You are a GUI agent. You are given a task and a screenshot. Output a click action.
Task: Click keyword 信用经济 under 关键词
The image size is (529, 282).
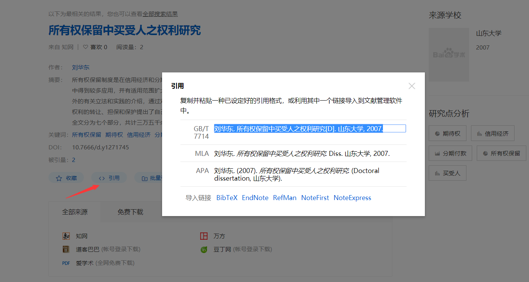pyautogui.click(x=139, y=135)
